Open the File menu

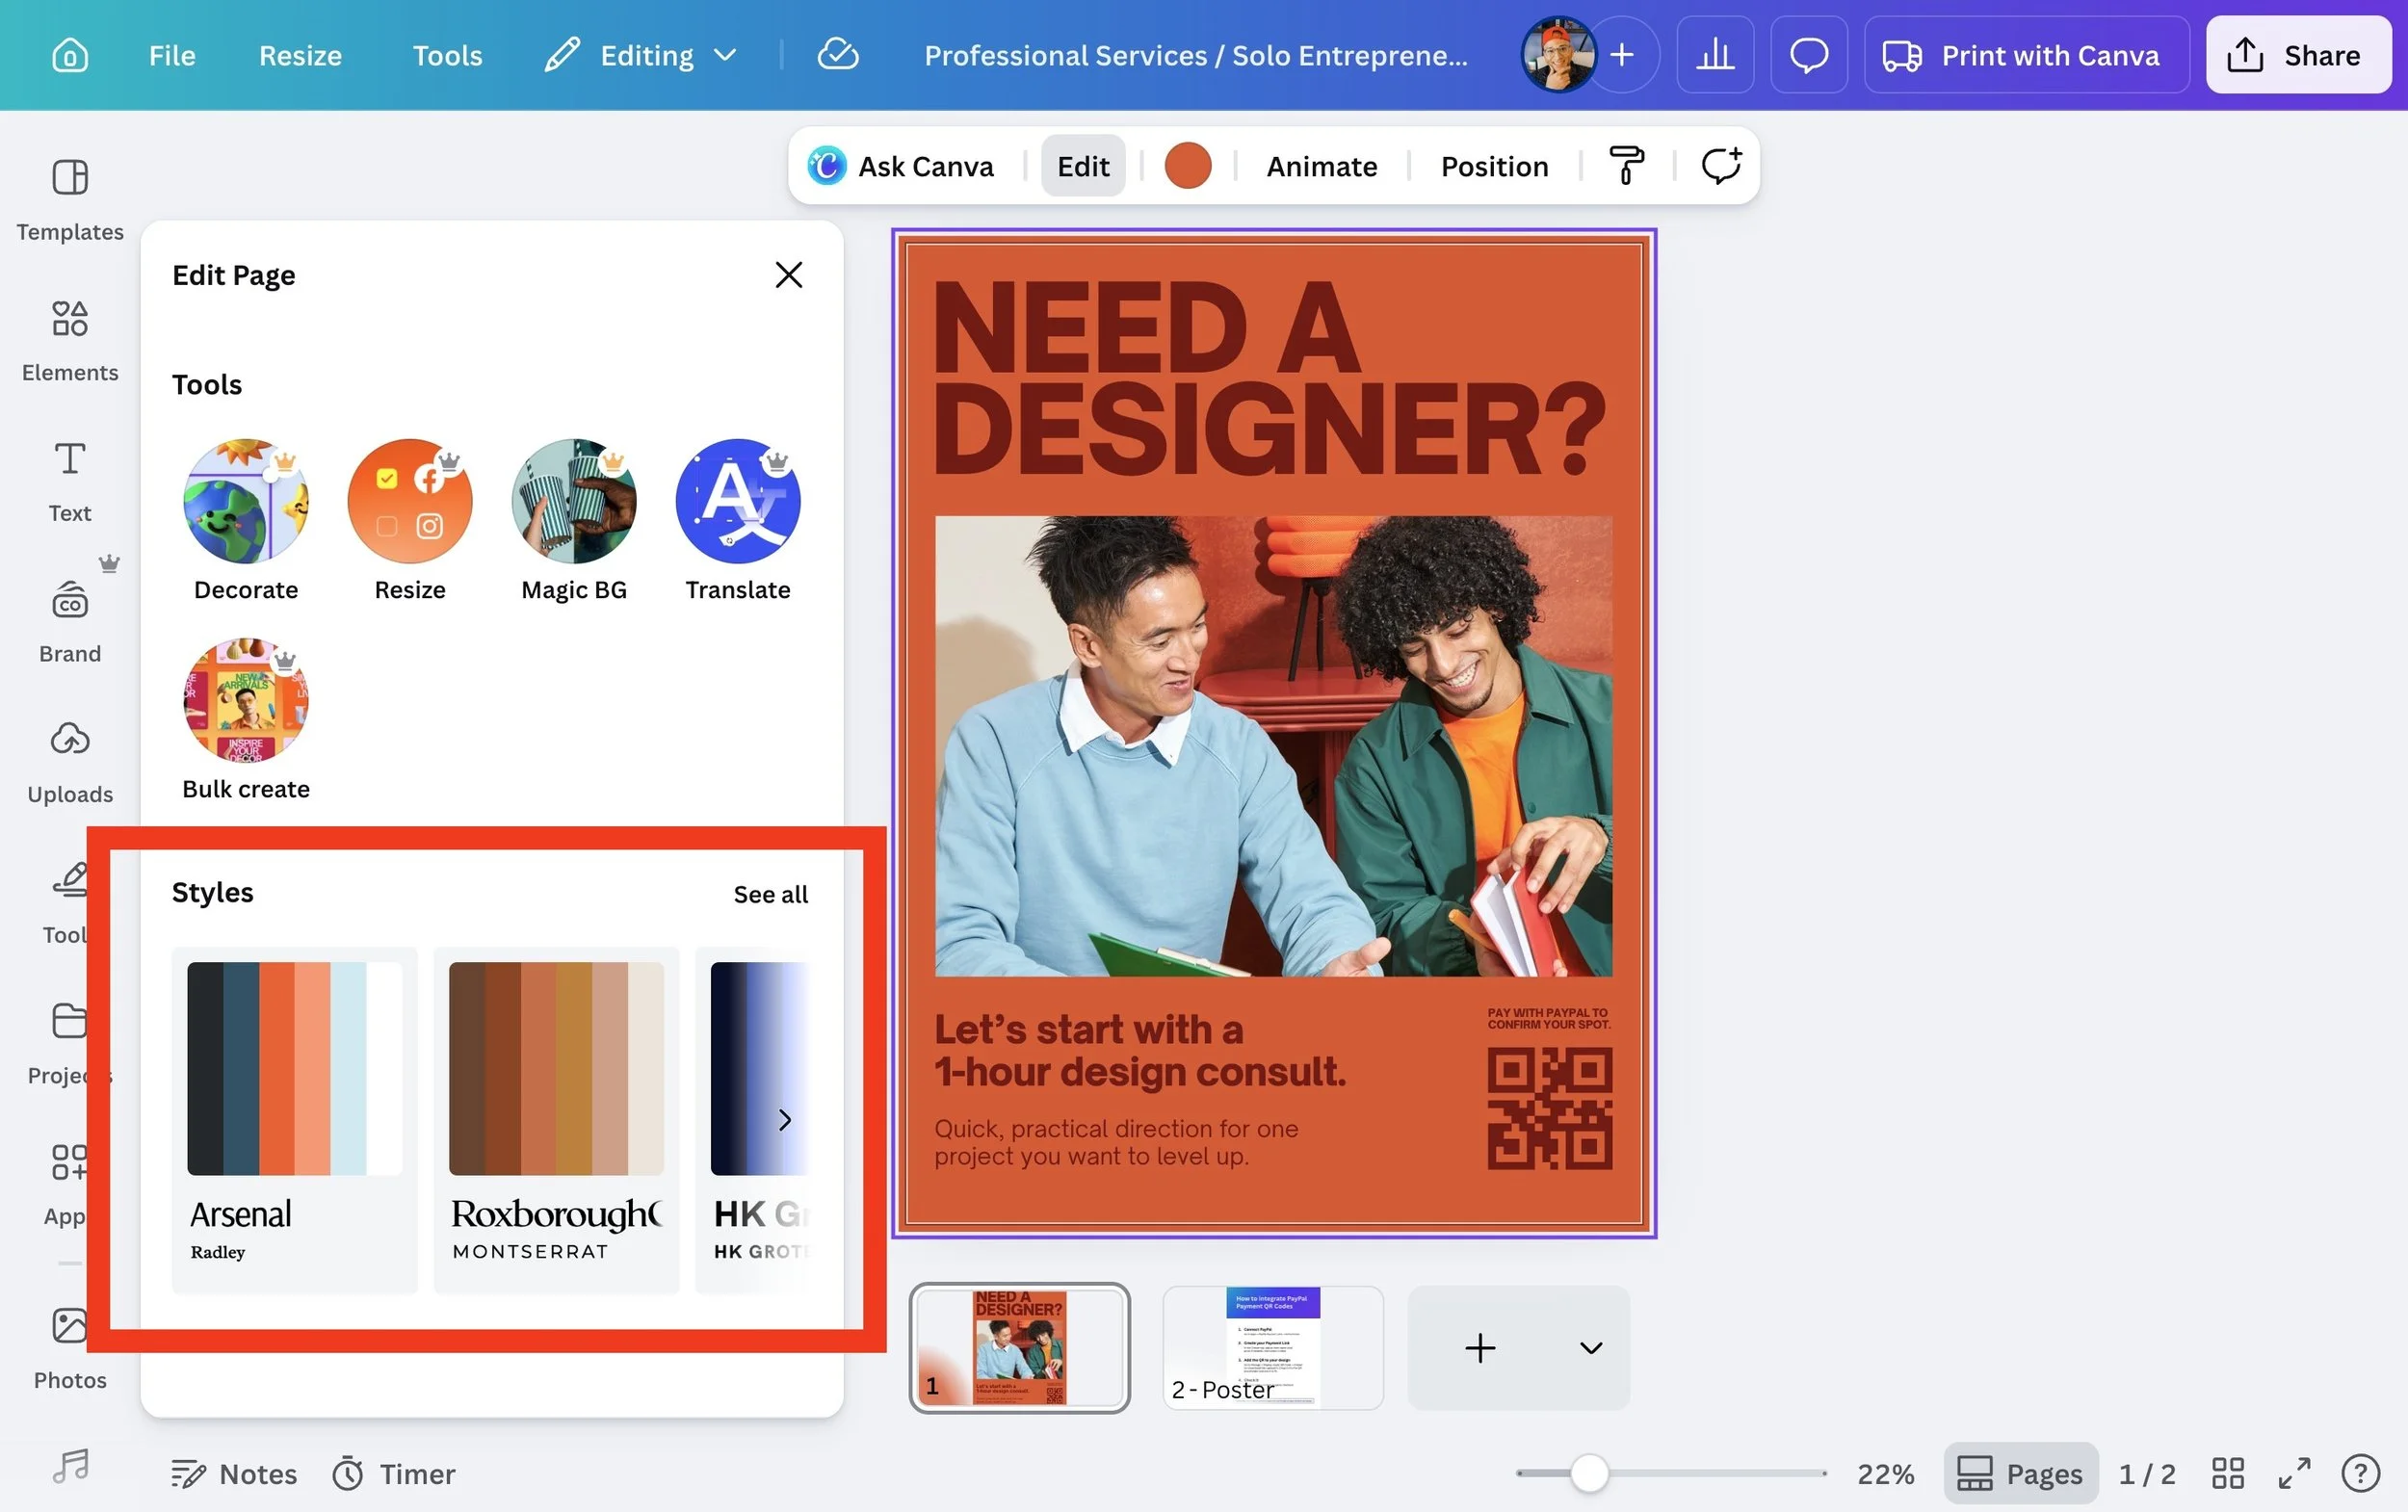click(172, 55)
